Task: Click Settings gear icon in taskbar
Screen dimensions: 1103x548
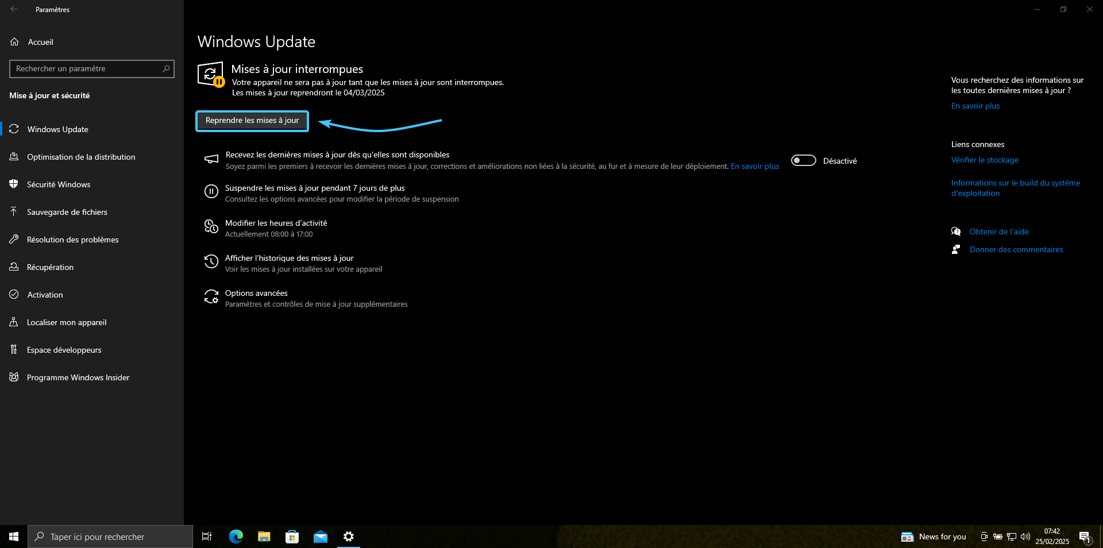Action: coord(349,537)
